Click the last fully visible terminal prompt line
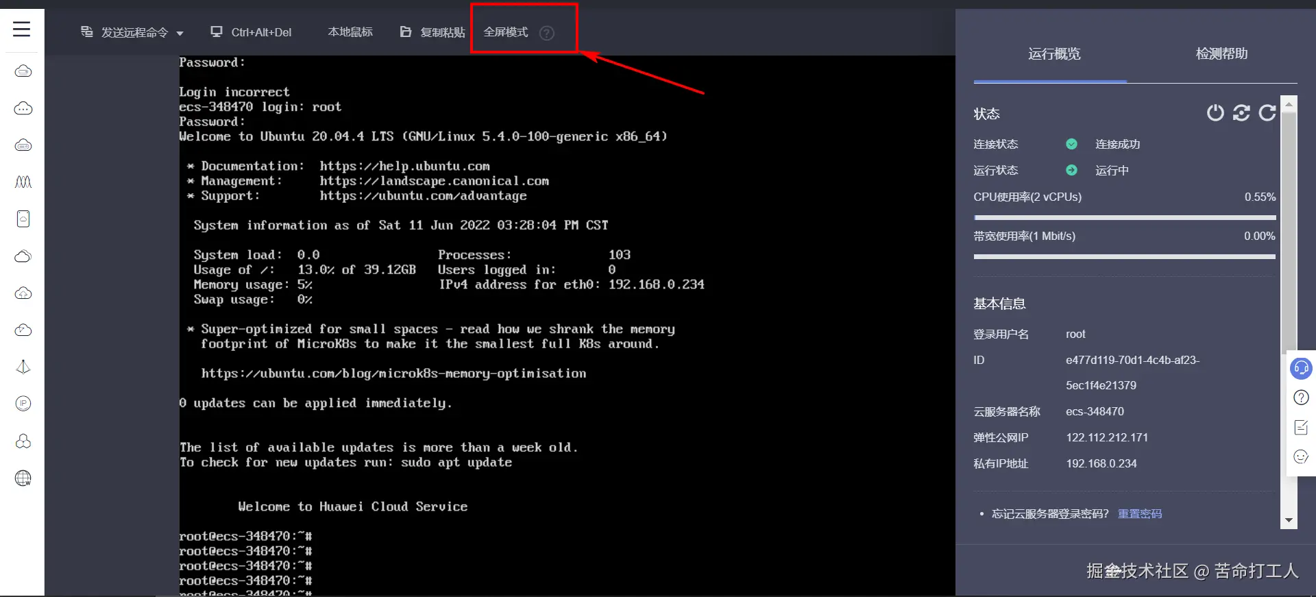The height and width of the screenshot is (597, 1316). point(246,581)
